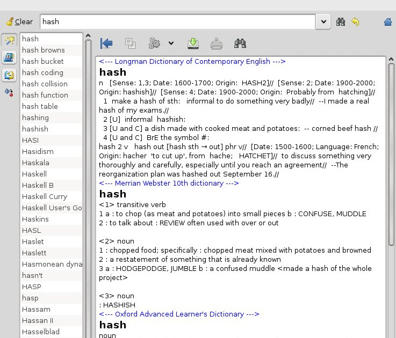The image size is (396, 338).
Task: Click the printer toolbar icon
Action: click(x=217, y=43)
